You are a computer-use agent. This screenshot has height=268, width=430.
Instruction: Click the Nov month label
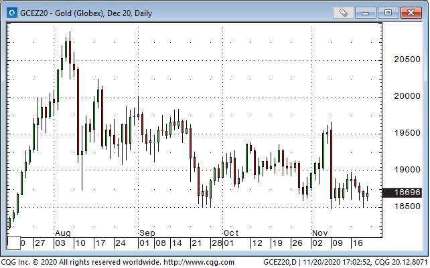(319, 233)
